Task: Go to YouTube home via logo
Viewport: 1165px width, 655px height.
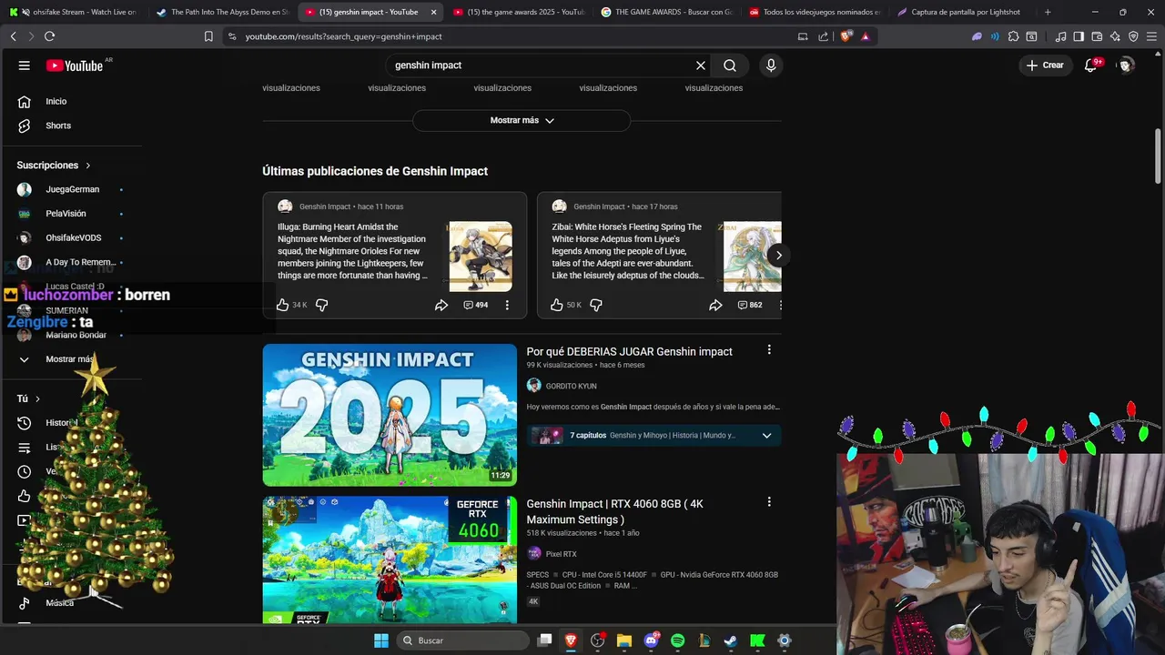Action: pyautogui.click(x=75, y=65)
